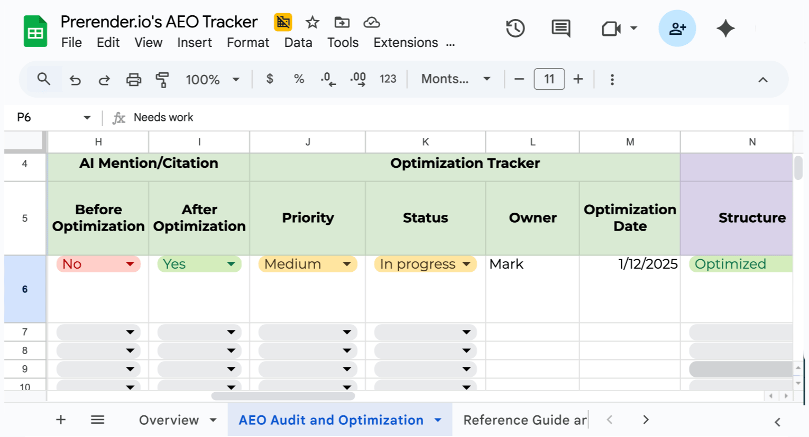Viewport: 809px width, 437px height.
Task: Open the 123 number format menu
Action: click(388, 79)
